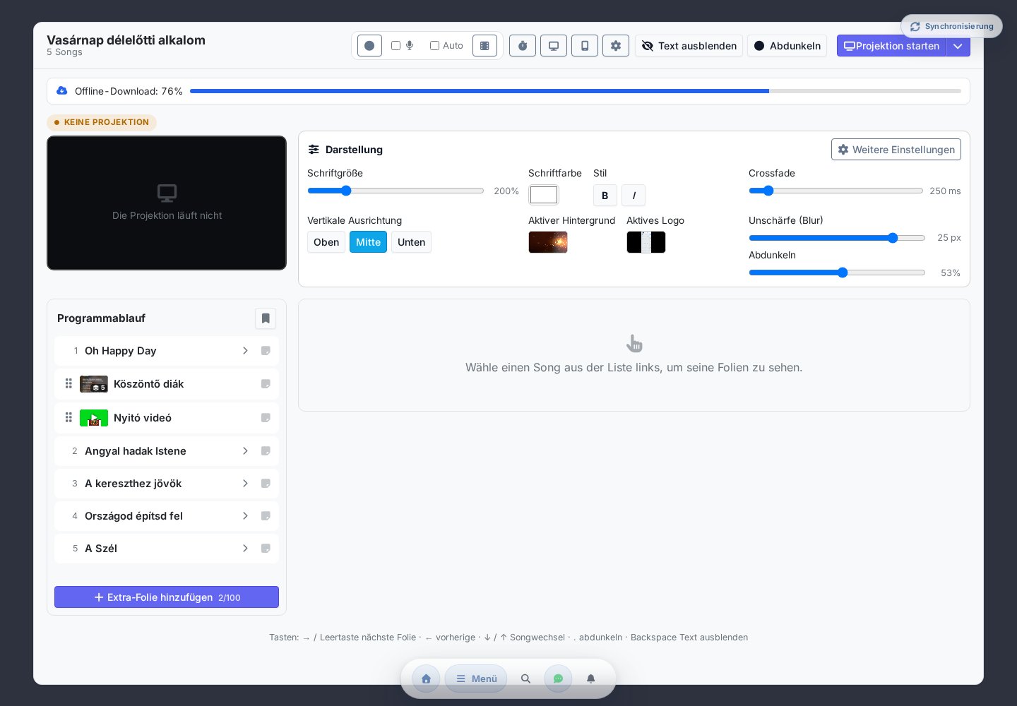This screenshot has width=1017, height=706.
Task: Set vertical alignment to Unten
Action: [411, 242]
